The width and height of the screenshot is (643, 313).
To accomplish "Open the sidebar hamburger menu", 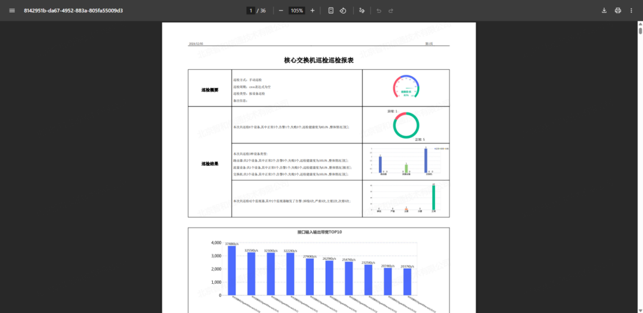I will coord(12,11).
